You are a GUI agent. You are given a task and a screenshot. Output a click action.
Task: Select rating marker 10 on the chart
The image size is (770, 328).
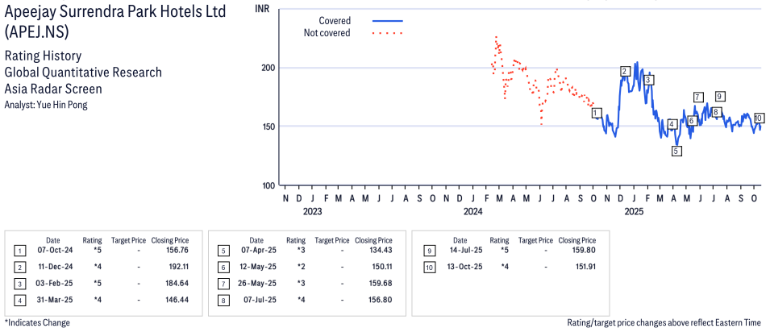tap(759, 118)
